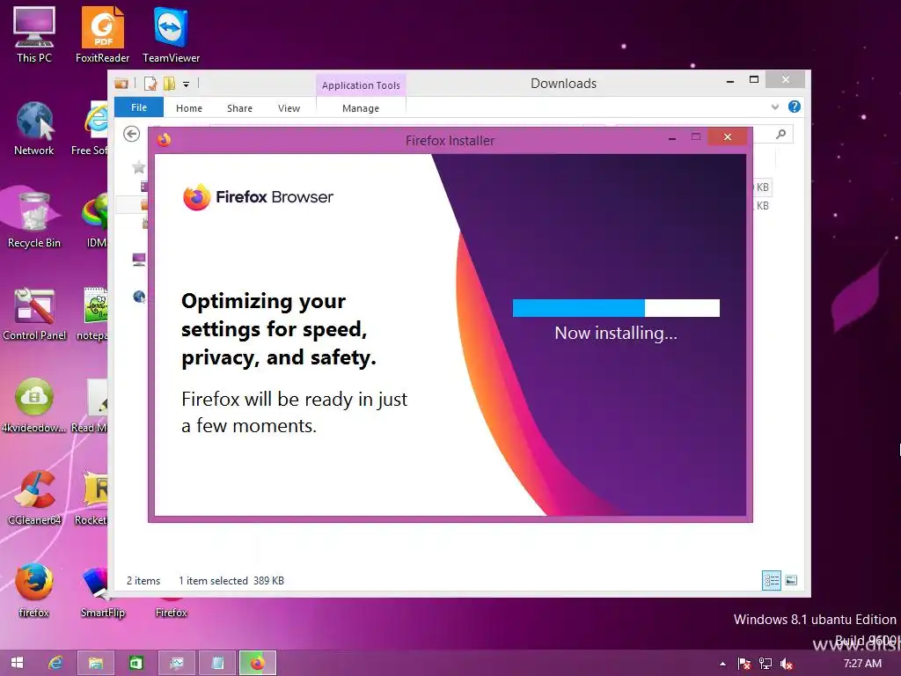The image size is (901, 676).
Task: Click the Downloads window Help icon
Action: point(795,107)
